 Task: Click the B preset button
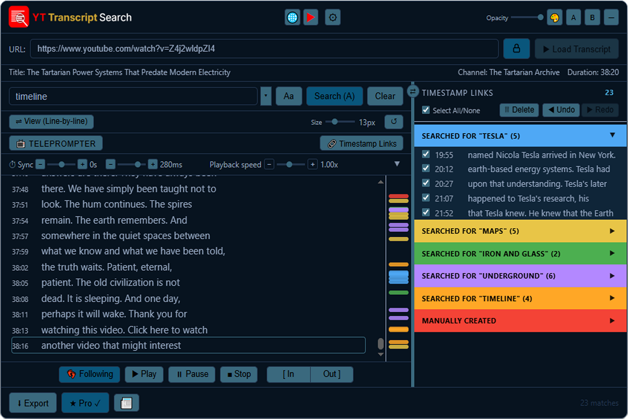[592, 17]
